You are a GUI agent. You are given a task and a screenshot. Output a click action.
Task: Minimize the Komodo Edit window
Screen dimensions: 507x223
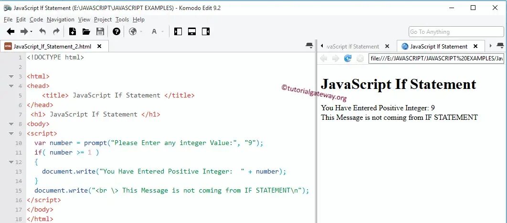[452, 8]
